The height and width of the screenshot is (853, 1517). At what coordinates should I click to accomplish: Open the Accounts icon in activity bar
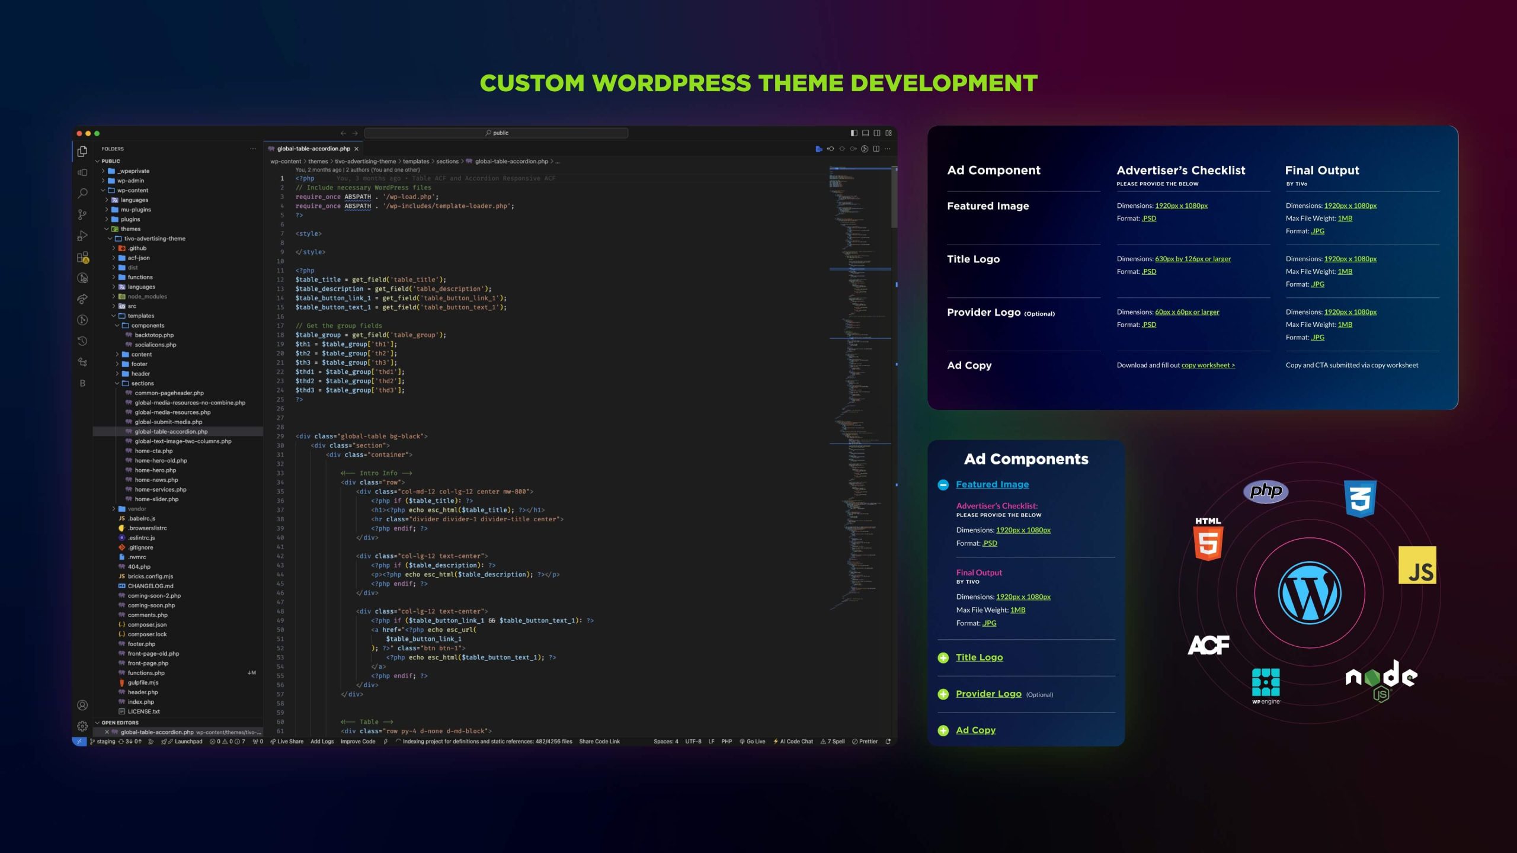(x=82, y=705)
